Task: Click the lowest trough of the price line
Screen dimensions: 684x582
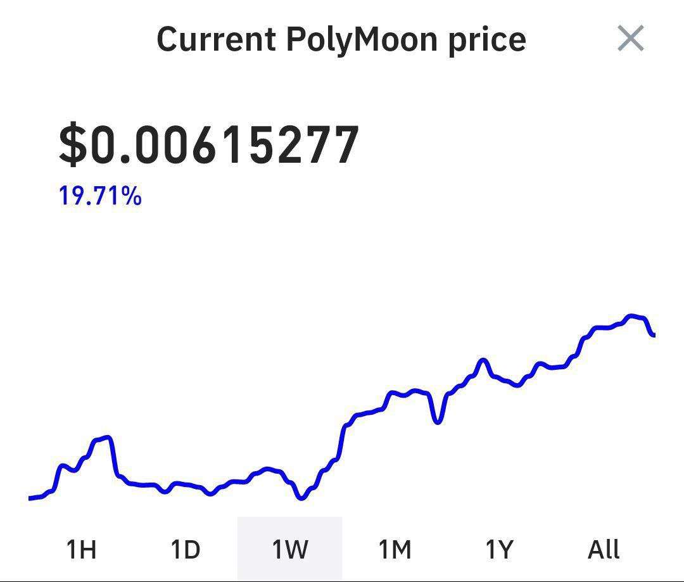Action: click(x=301, y=498)
